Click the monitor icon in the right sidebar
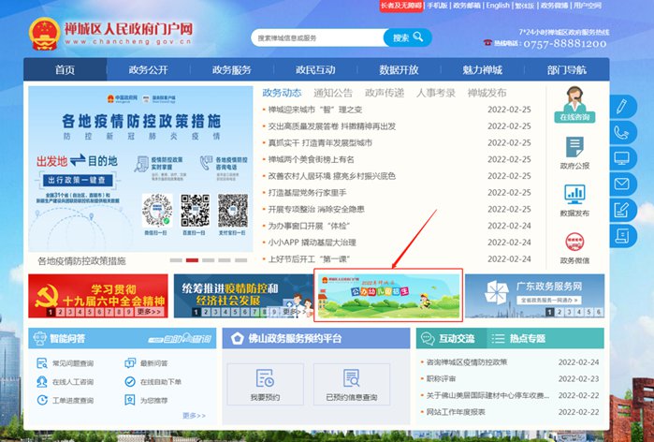This screenshot has width=654, height=442. (x=622, y=158)
